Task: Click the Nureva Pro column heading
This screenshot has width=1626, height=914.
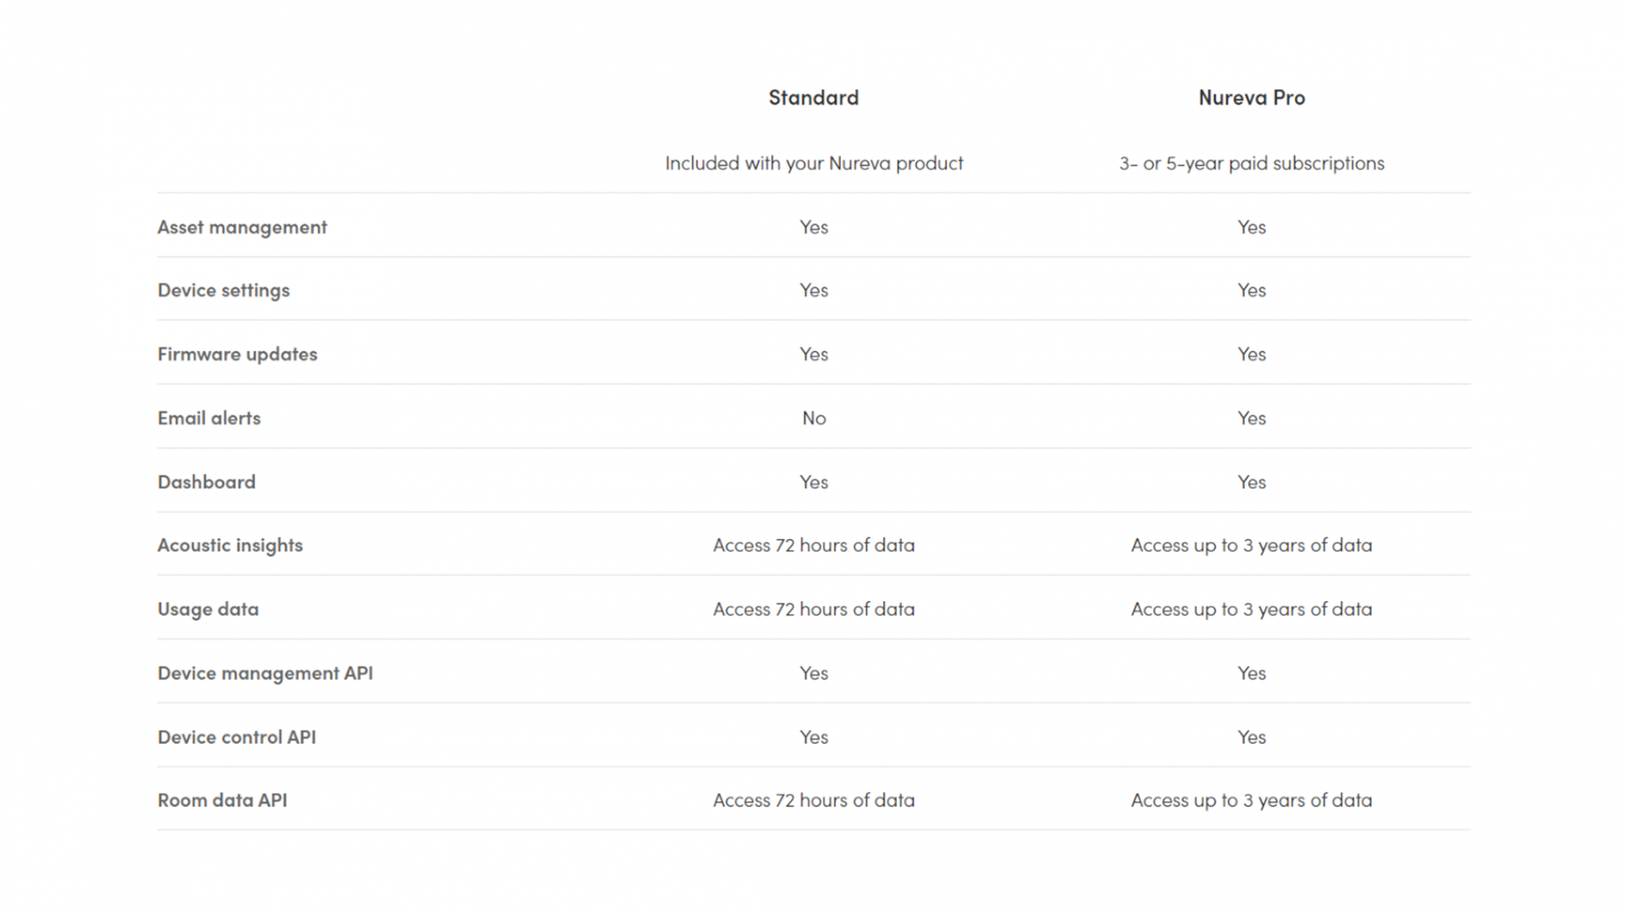Action: 1251,97
